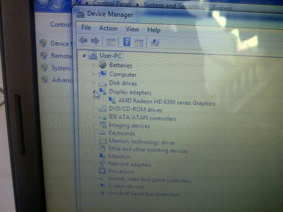Select IDE ATA/ATAPI controllers entry
This screenshot has width=283, height=212.
pyautogui.click(x=142, y=118)
